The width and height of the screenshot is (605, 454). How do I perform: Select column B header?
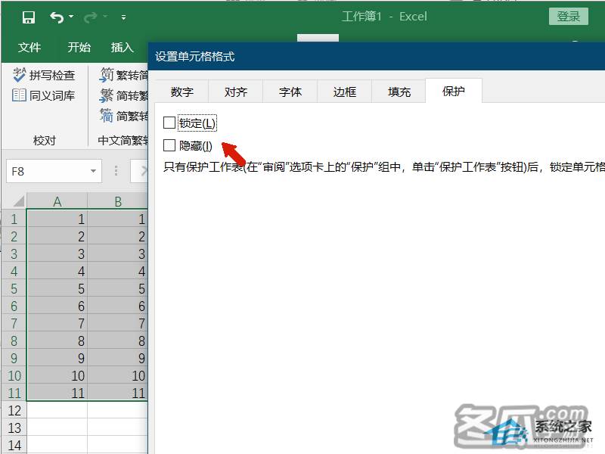[118, 201]
